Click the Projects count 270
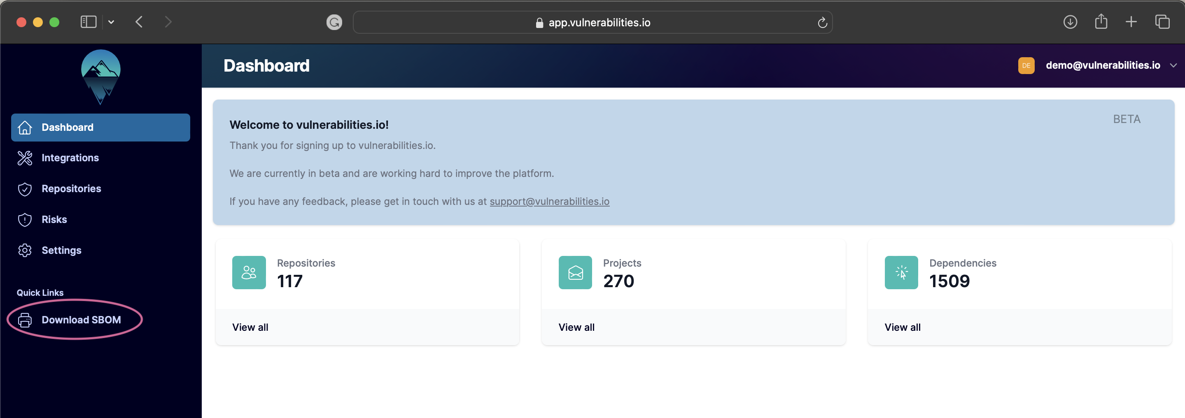The height and width of the screenshot is (418, 1185). [619, 281]
